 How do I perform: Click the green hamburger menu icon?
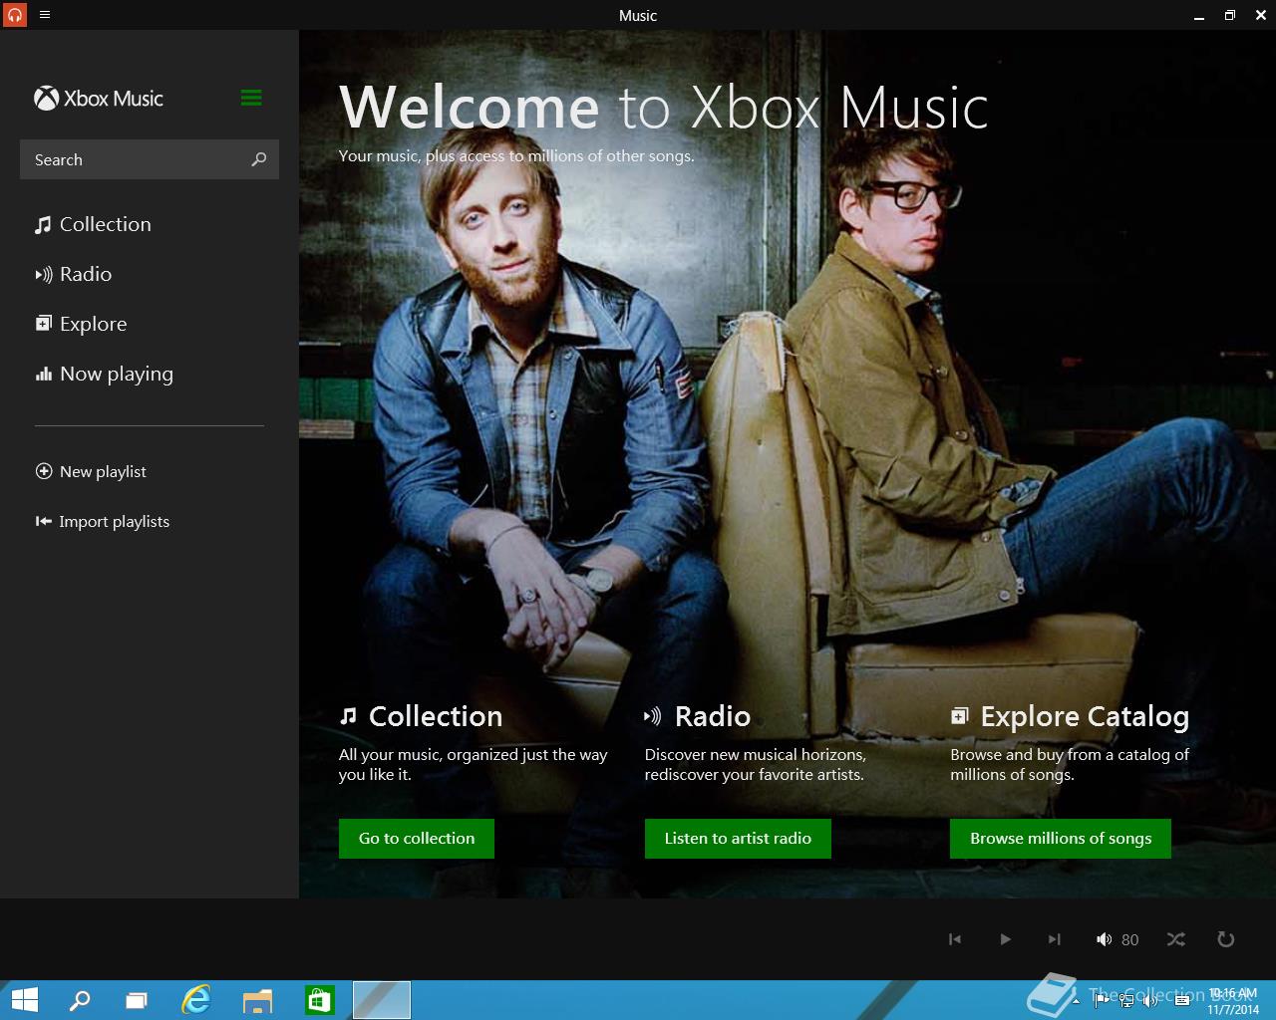pyautogui.click(x=251, y=98)
